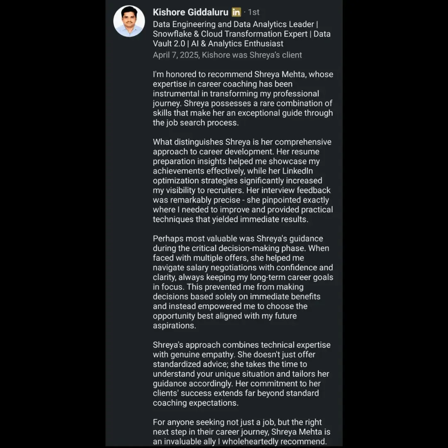Click the line starting "Perhaps most valuable"
Screen dimensions: 448x448
click(238, 239)
